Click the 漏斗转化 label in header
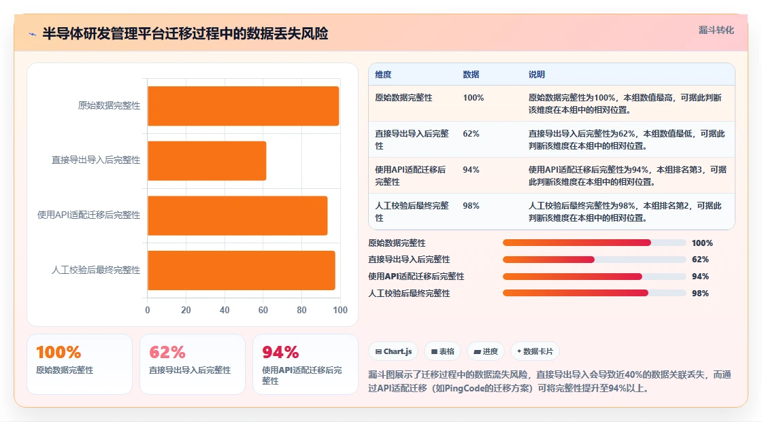 716,30
